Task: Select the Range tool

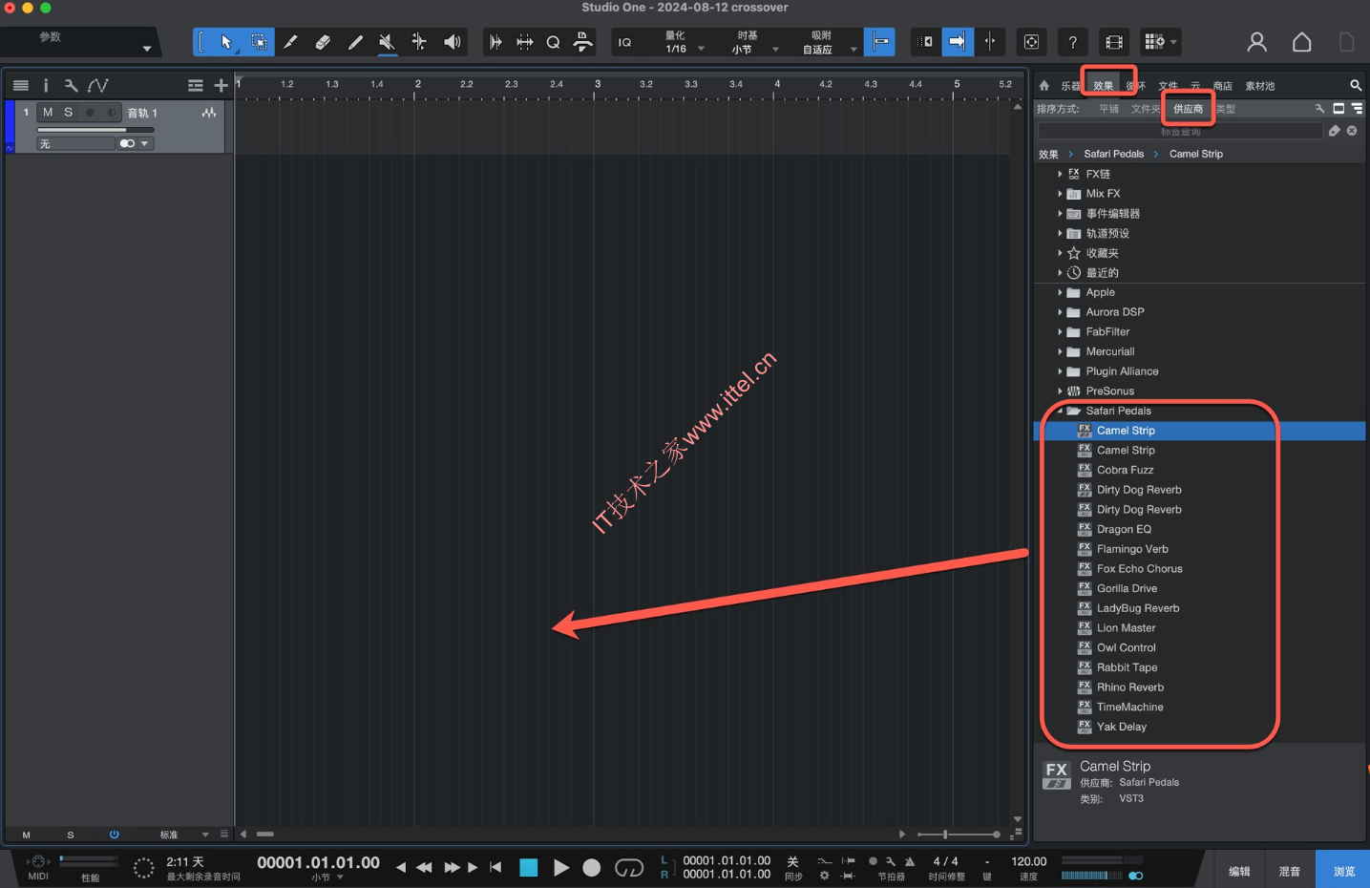Action: pos(259,42)
